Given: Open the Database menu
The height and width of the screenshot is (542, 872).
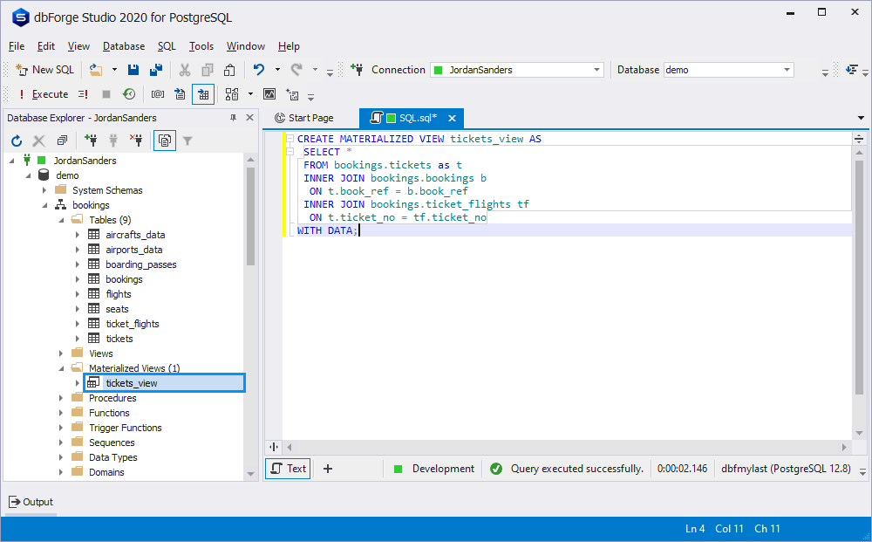Looking at the screenshot, I should tap(123, 46).
